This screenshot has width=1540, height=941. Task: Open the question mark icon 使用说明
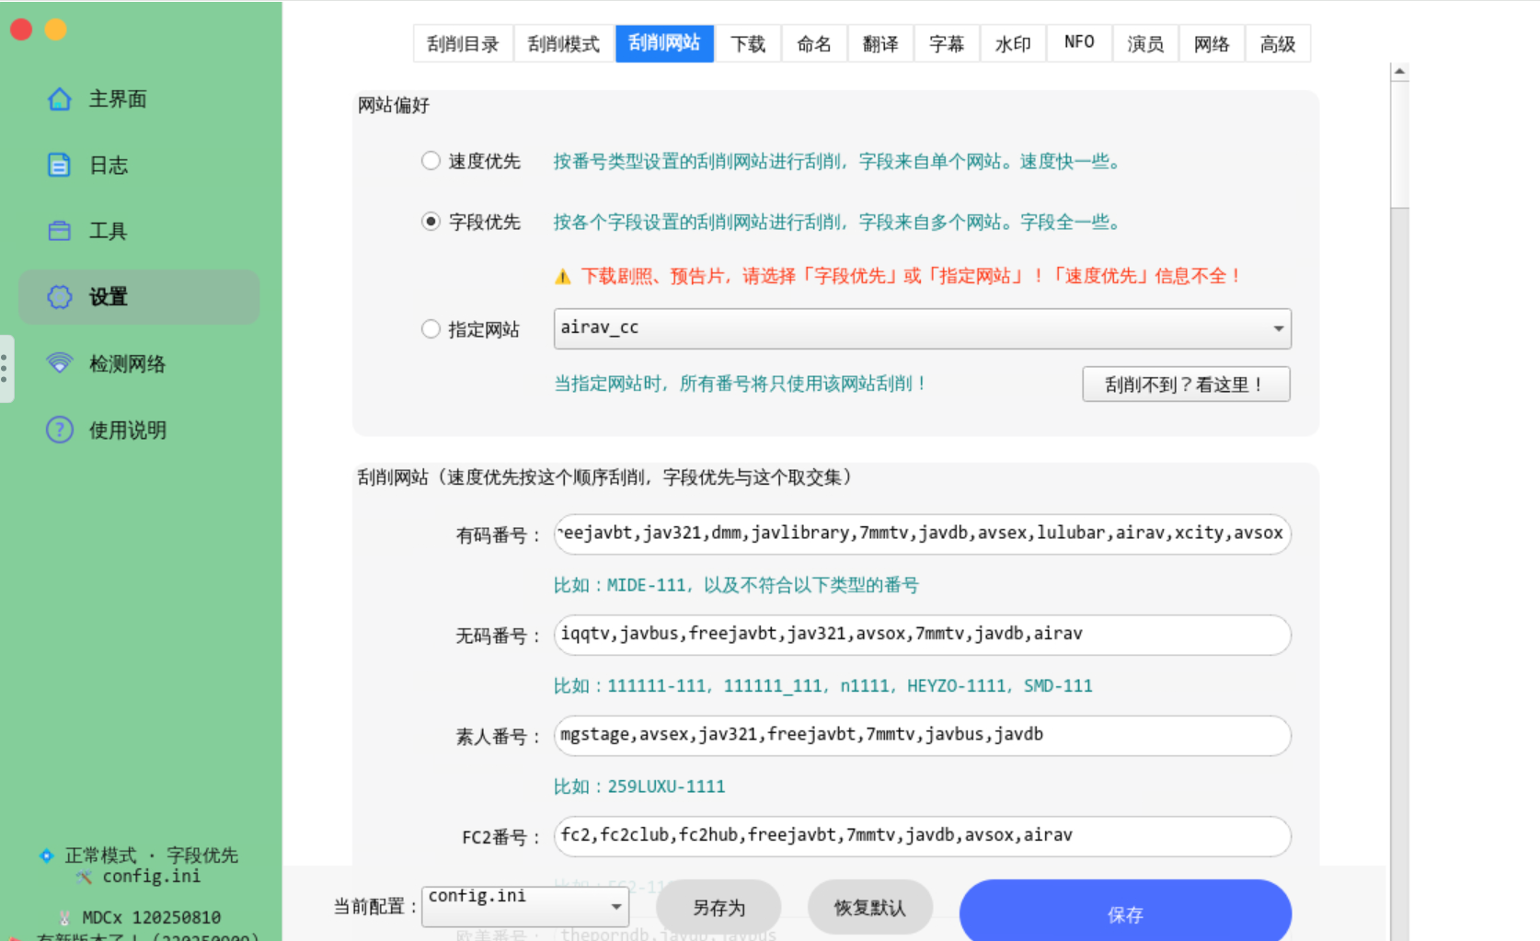[x=60, y=430]
